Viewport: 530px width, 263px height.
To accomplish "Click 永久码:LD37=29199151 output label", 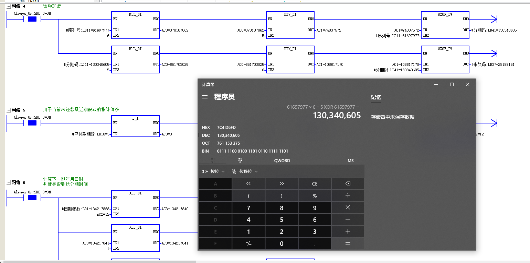I will (493, 64).
